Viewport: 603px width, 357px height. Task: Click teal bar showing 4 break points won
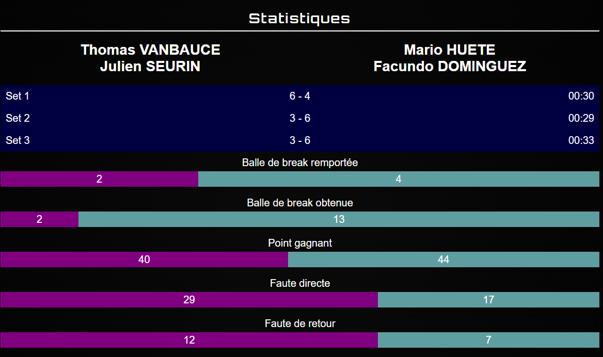399,179
